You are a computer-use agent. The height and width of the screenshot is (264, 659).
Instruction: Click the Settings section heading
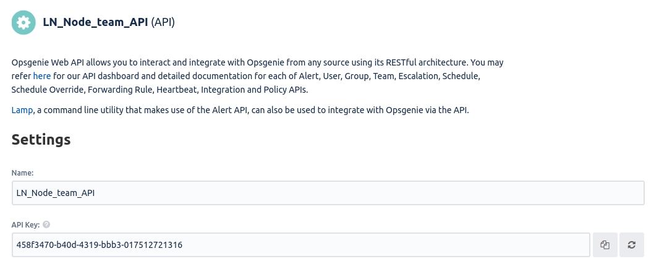pos(41,140)
